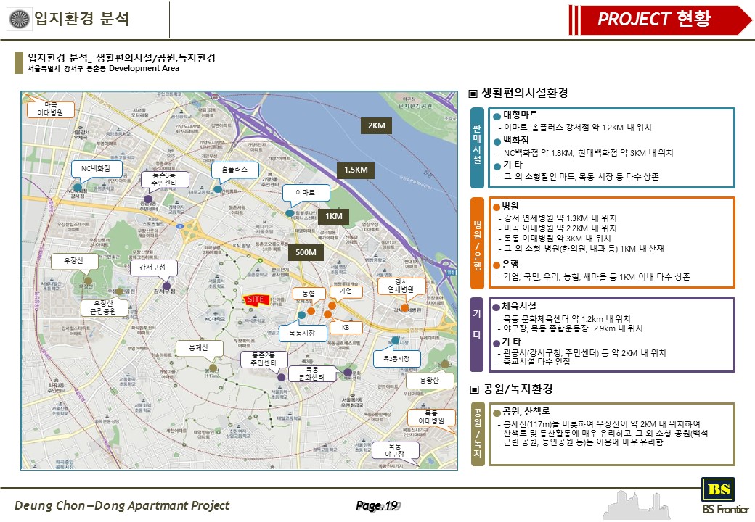Click the 1.5KM distance label
The width and height of the screenshot is (755, 522).
point(356,170)
